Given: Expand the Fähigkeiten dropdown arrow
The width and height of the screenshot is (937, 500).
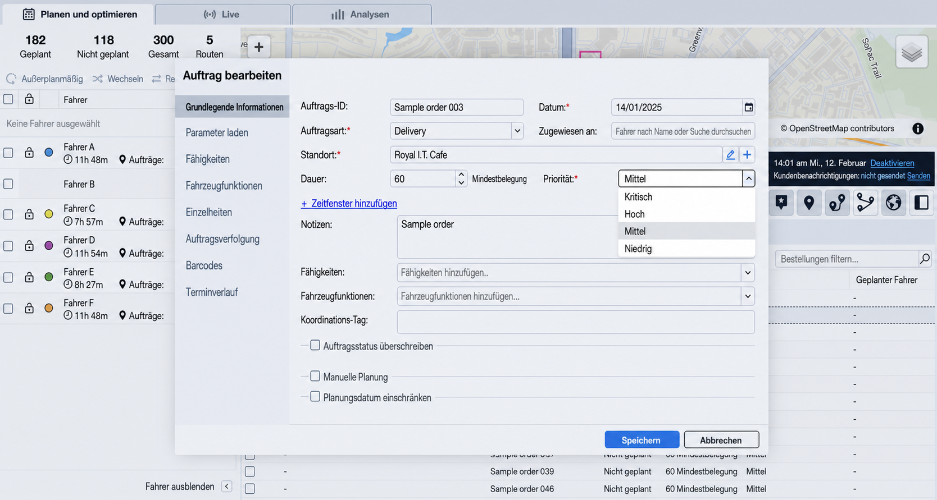Looking at the screenshot, I should pos(748,273).
